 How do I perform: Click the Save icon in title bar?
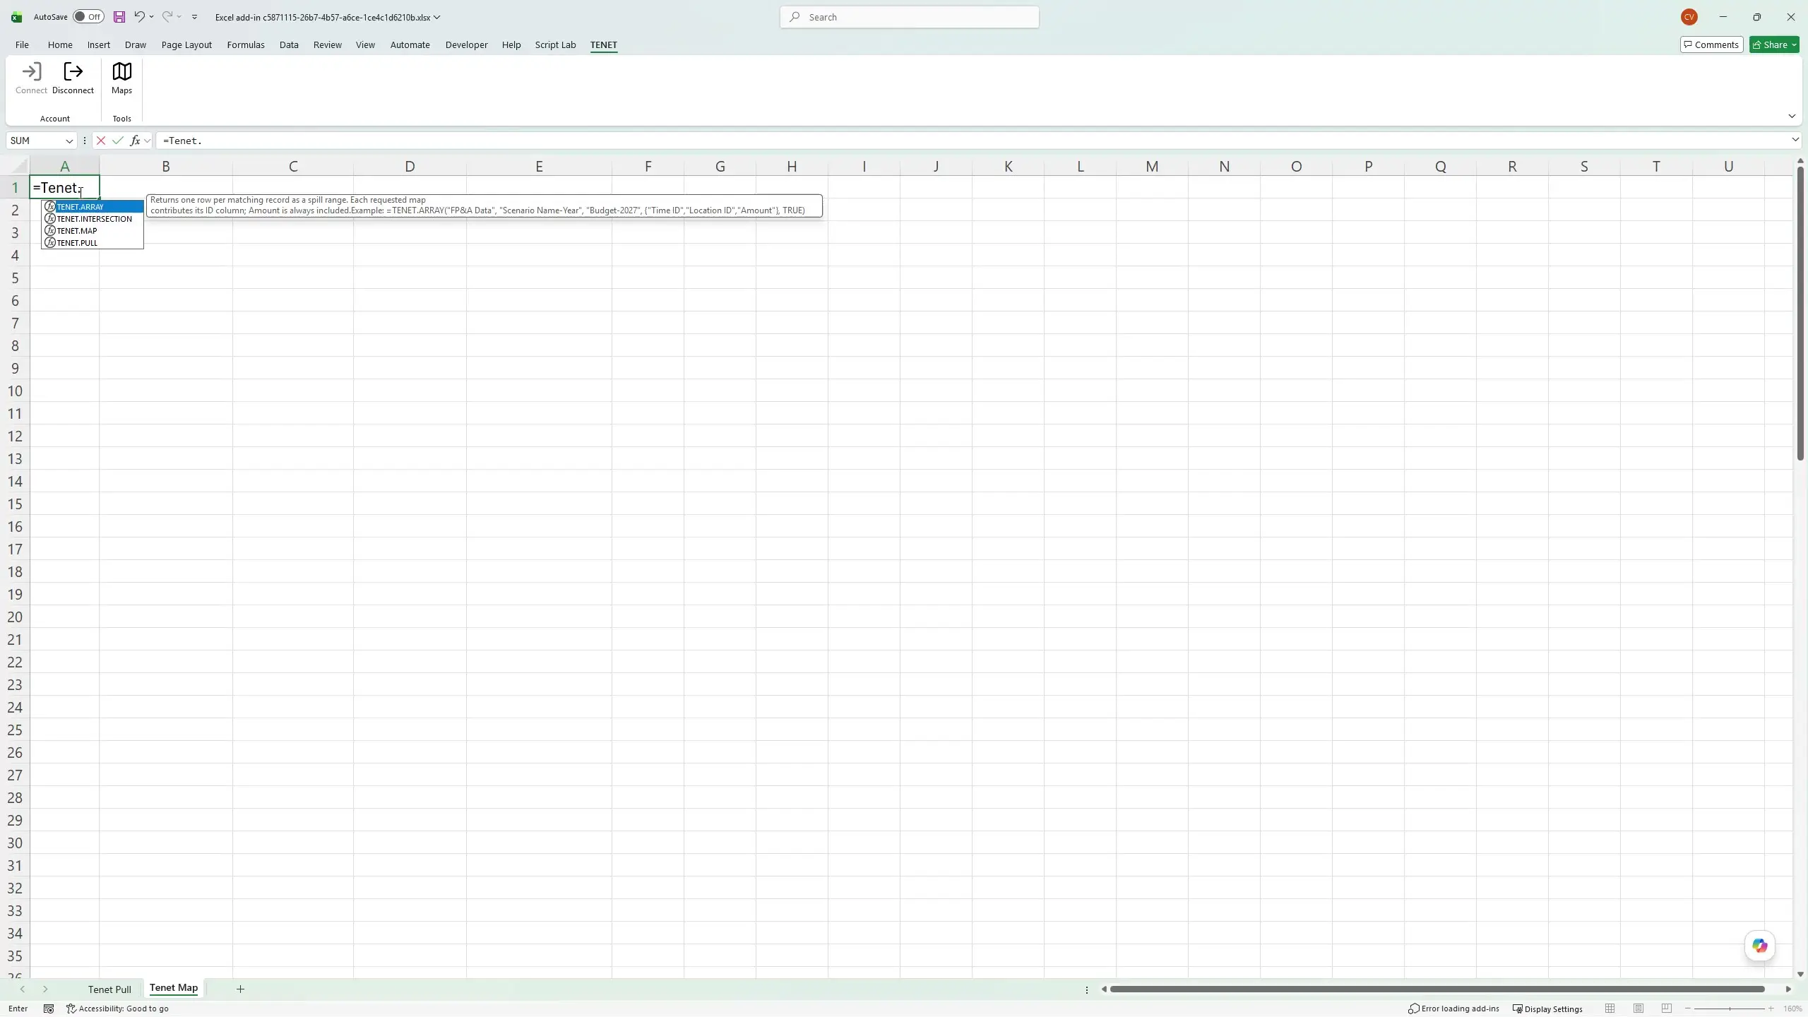coord(119,17)
